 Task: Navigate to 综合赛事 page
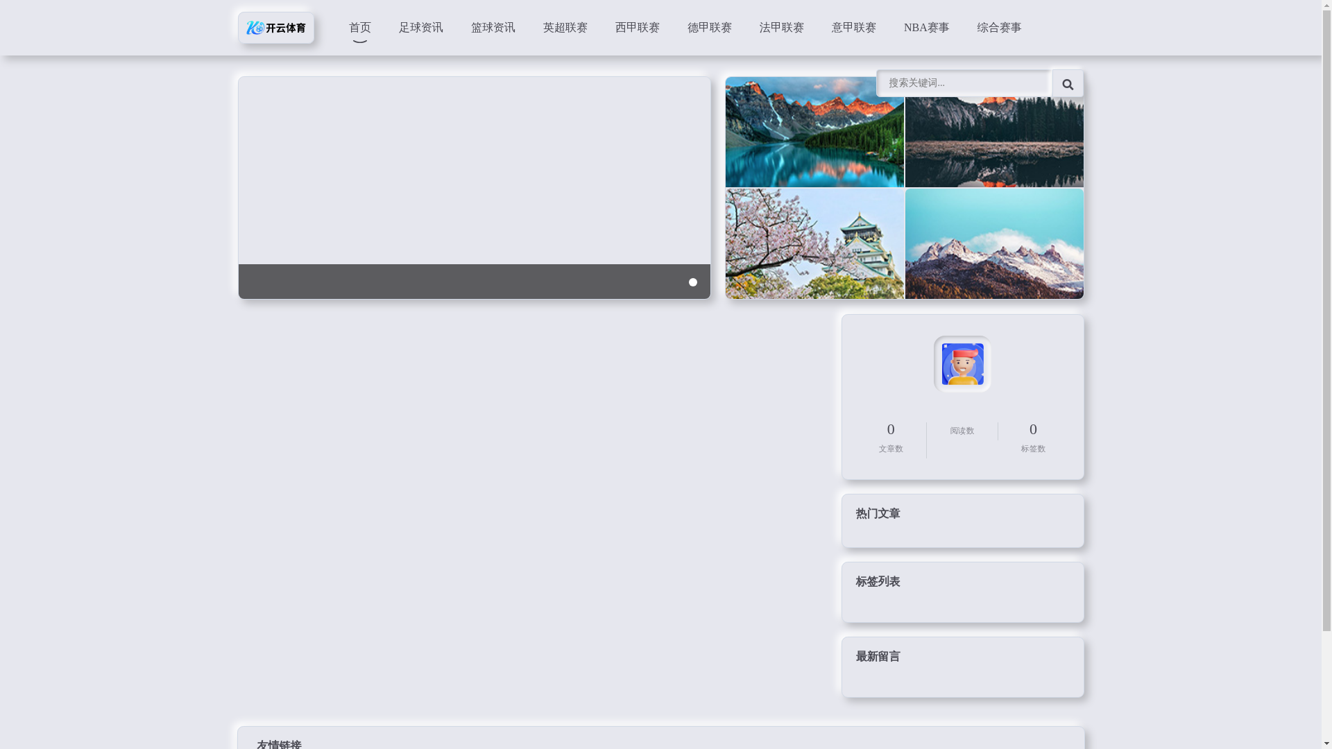pyautogui.click(x=999, y=28)
